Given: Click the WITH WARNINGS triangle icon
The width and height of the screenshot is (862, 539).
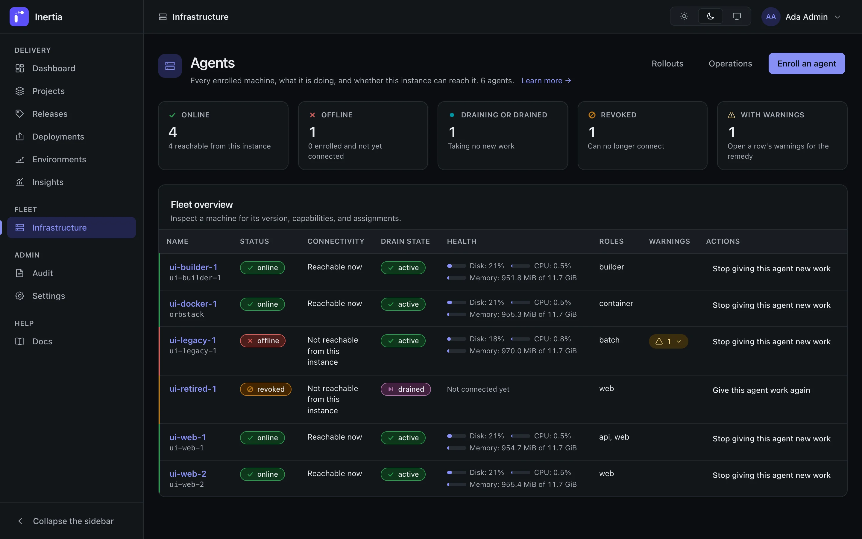Looking at the screenshot, I should pyautogui.click(x=731, y=115).
